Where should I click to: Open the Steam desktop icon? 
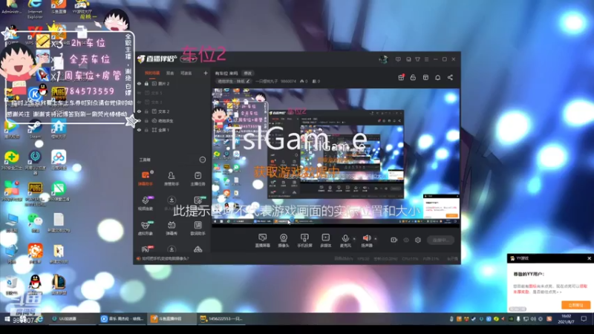(x=35, y=129)
